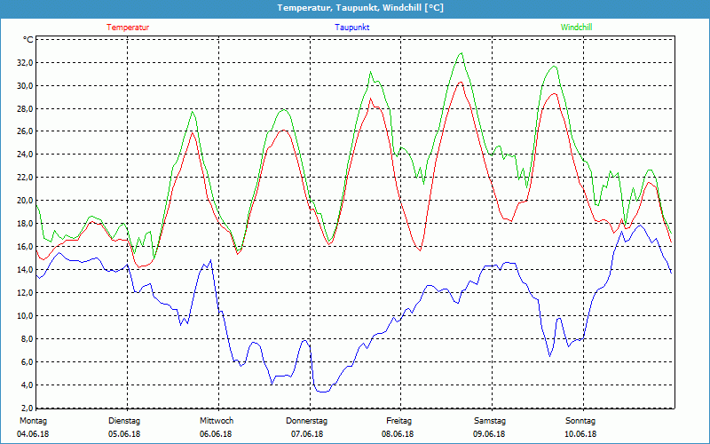Select the 10,0 y-axis value
Viewport: 710px width, 444px height.
click(25, 316)
